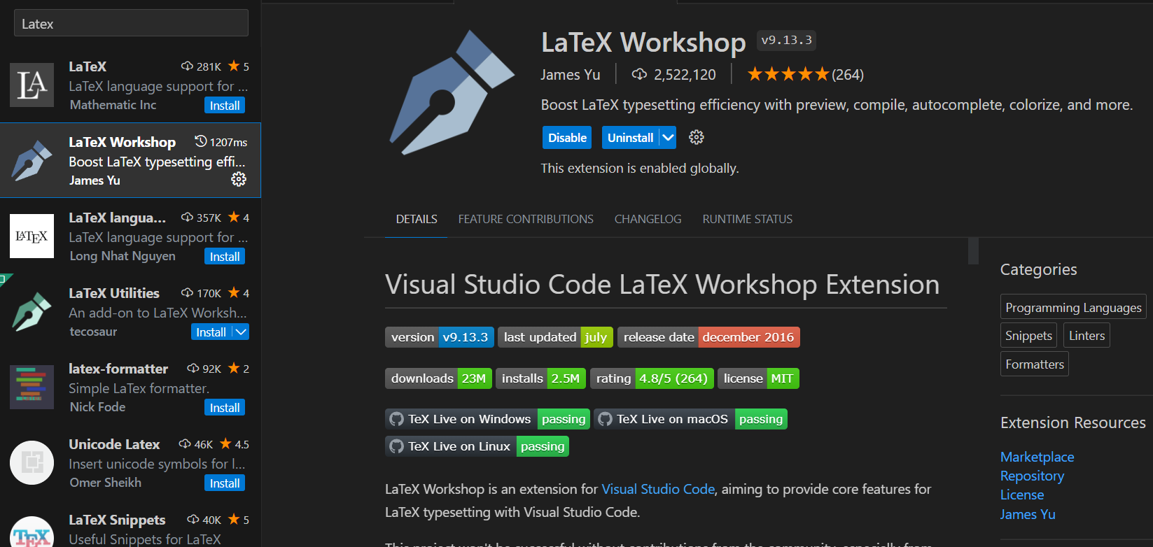1153x547 pixels.
Task: Expand the LaTeX Utilities Install dropdown arrow
Action: [x=241, y=332]
